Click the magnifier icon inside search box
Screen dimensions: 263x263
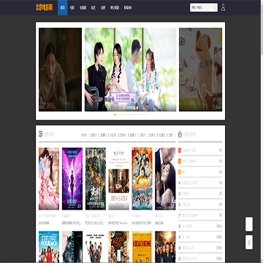click(x=215, y=8)
